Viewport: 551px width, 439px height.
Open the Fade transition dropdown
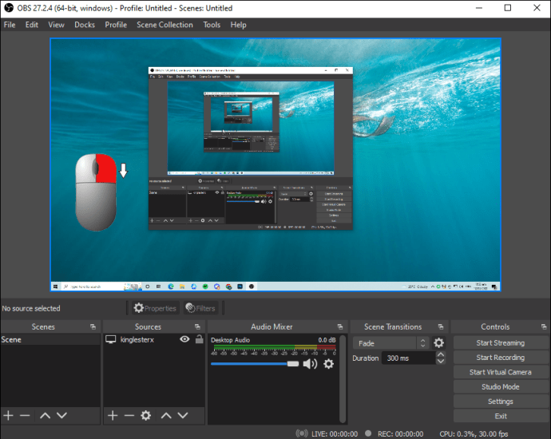coord(390,343)
